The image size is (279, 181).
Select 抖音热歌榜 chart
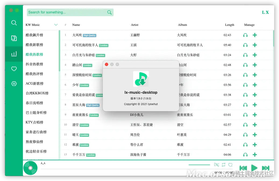[34, 64]
